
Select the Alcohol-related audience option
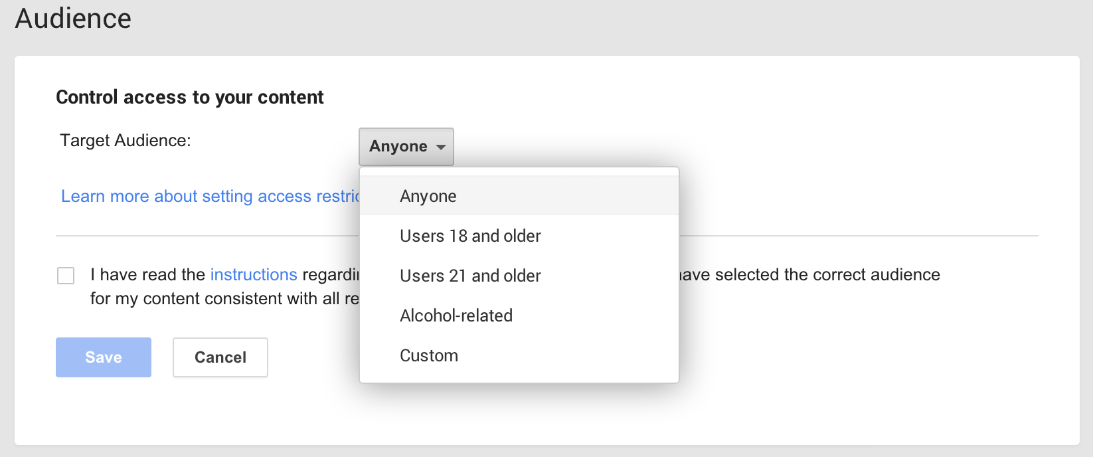click(456, 316)
